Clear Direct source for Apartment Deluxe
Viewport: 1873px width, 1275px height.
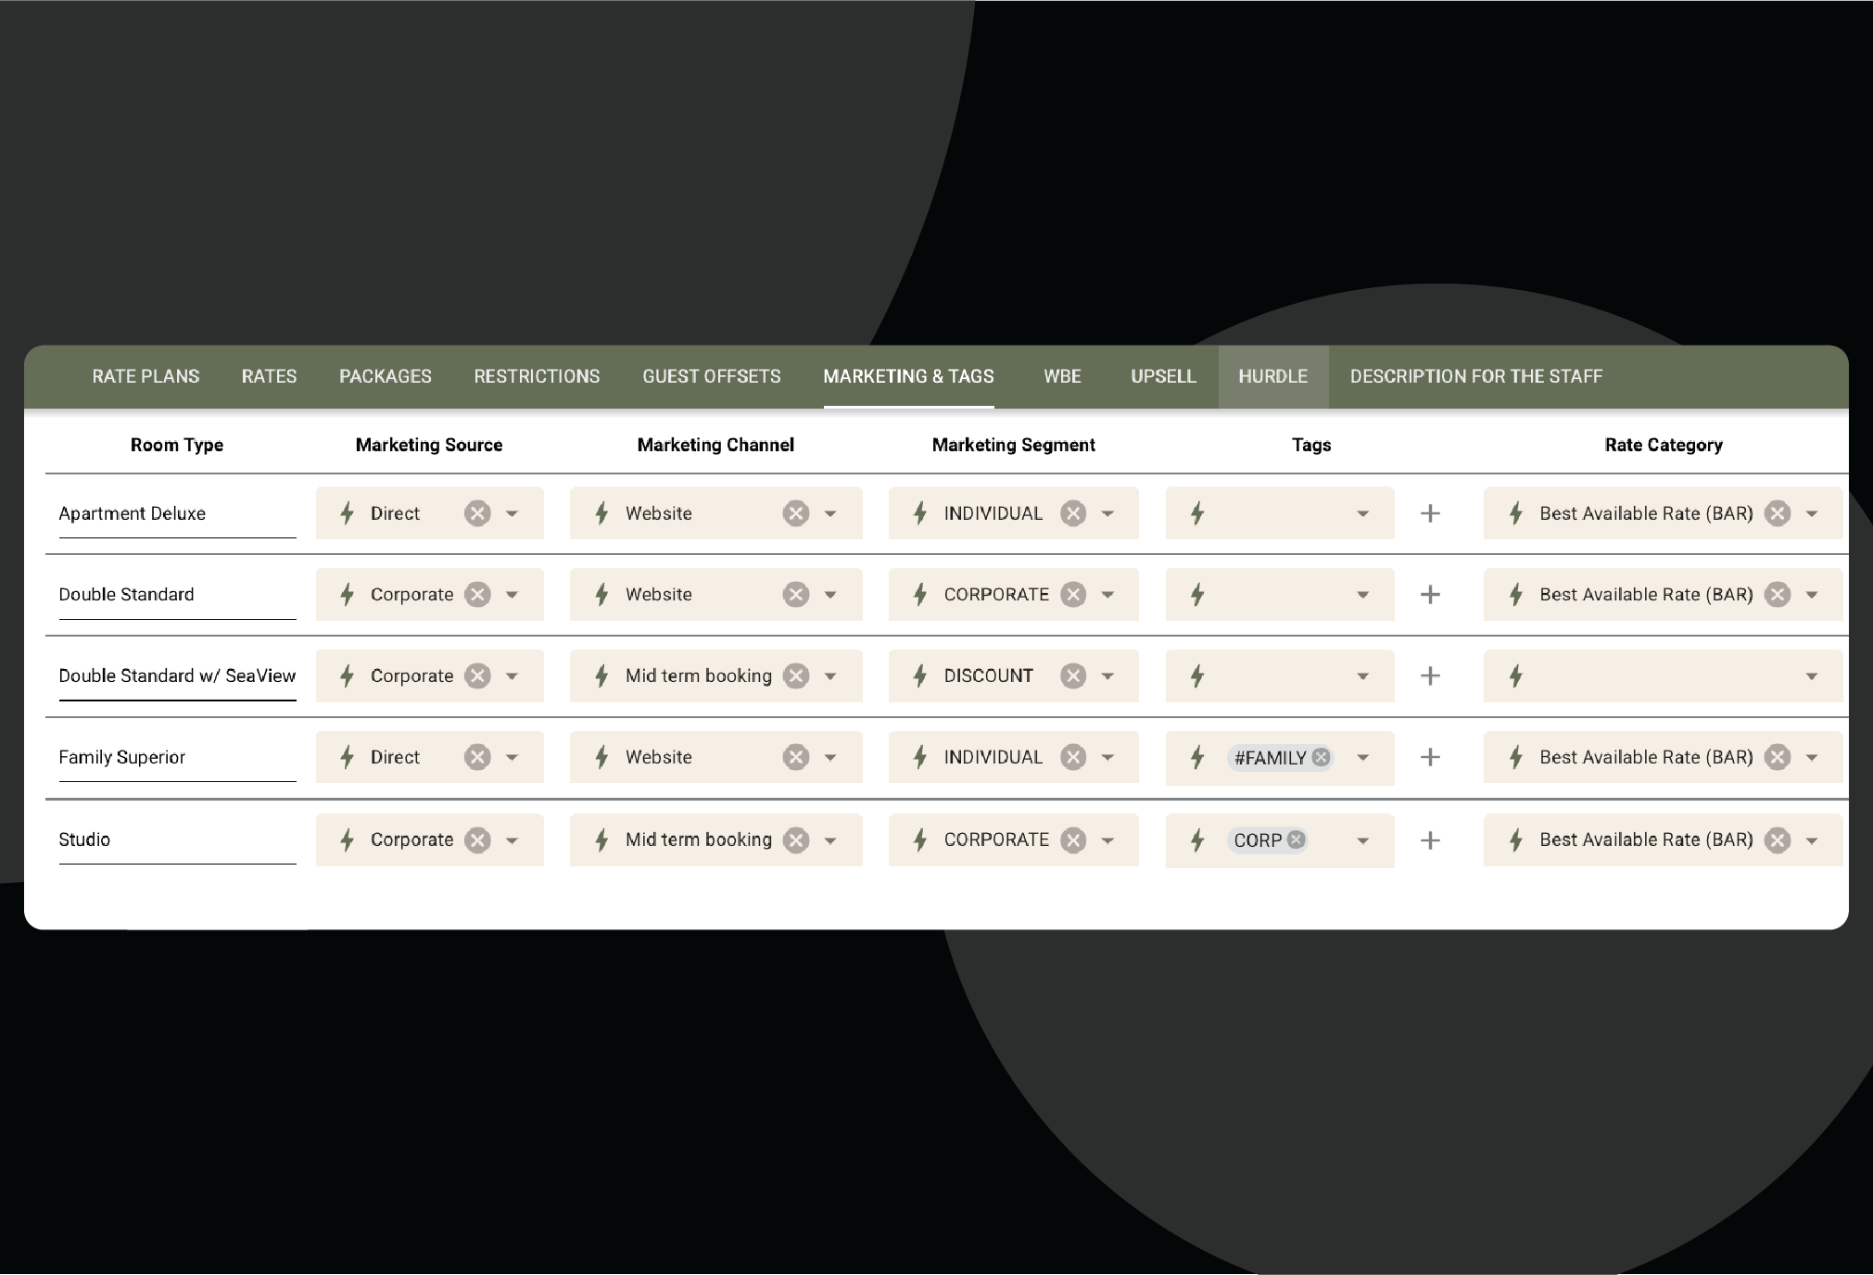(x=477, y=513)
